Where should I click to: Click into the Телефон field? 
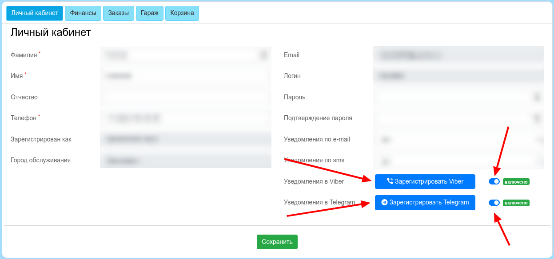coord(186,118)
